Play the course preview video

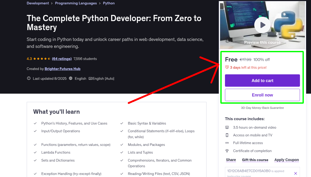point(262,25)
